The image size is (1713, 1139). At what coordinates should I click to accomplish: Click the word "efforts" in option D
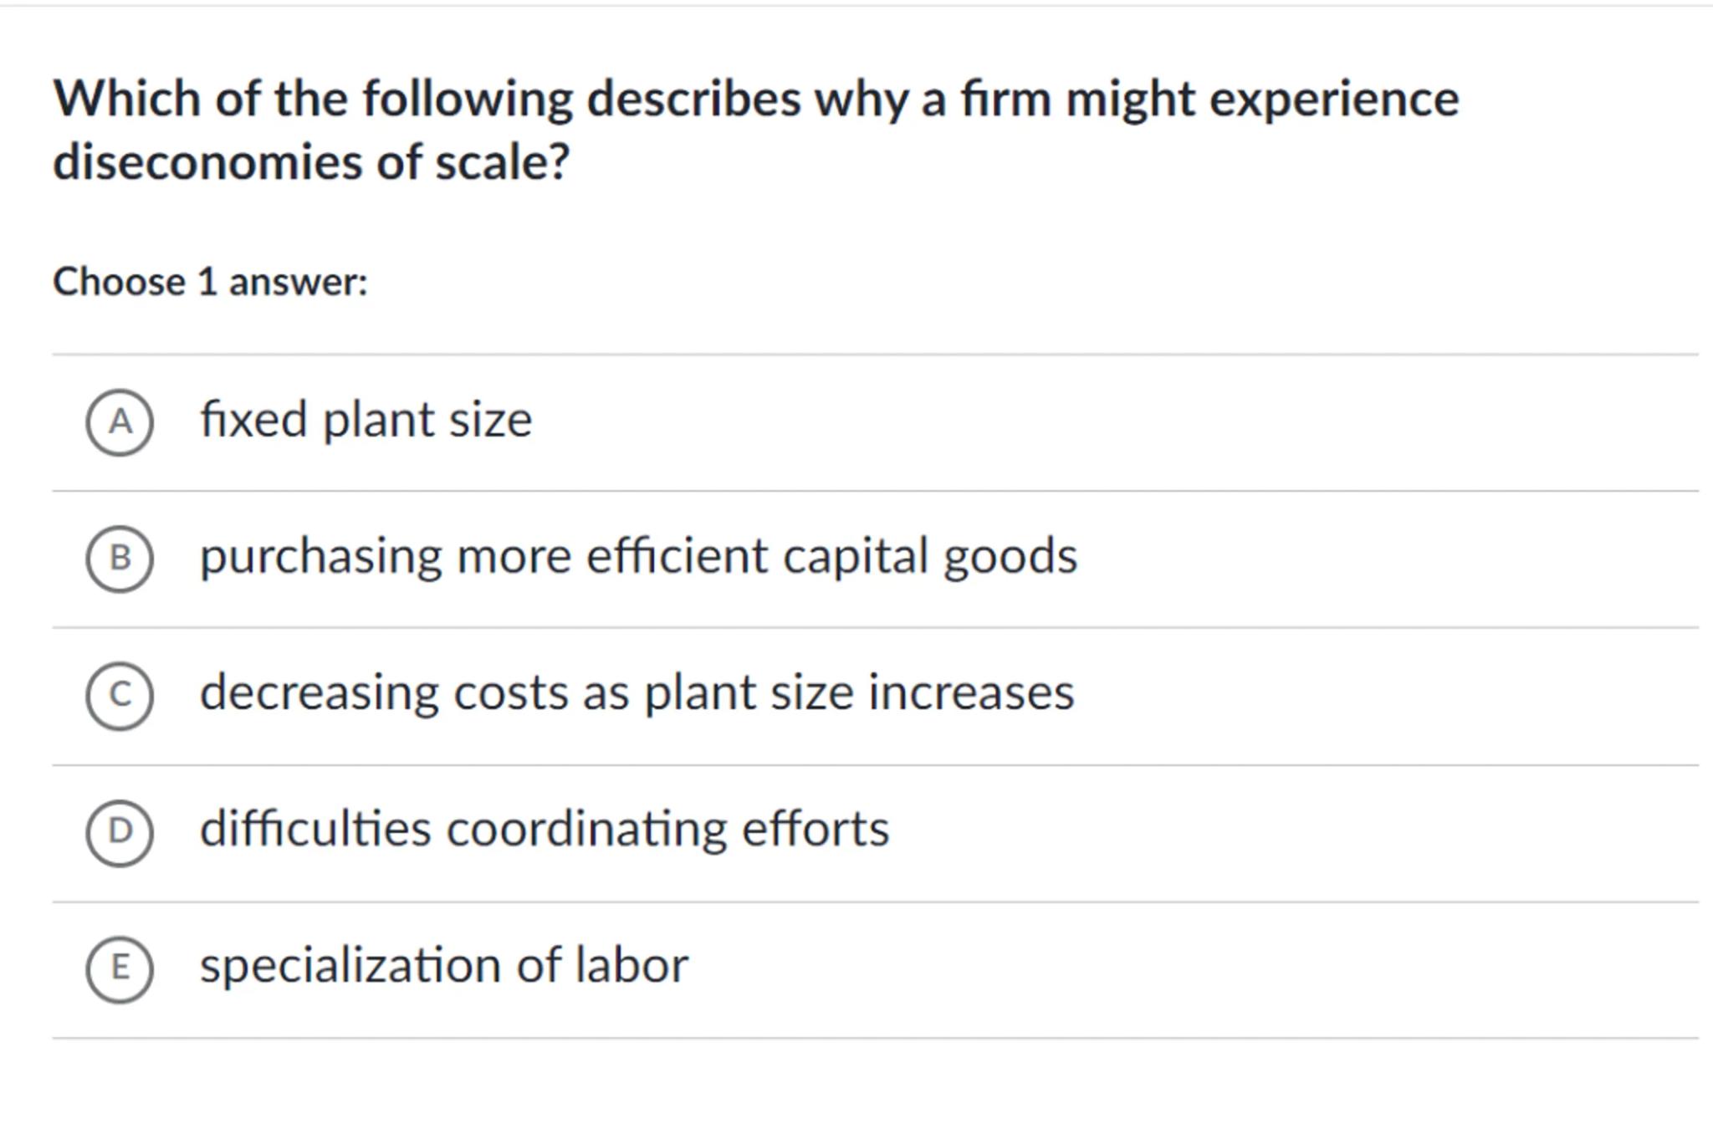816,830
